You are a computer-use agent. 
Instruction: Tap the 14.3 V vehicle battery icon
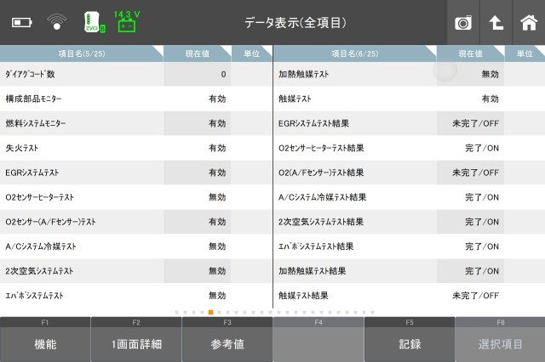click(x=127, y=21)
